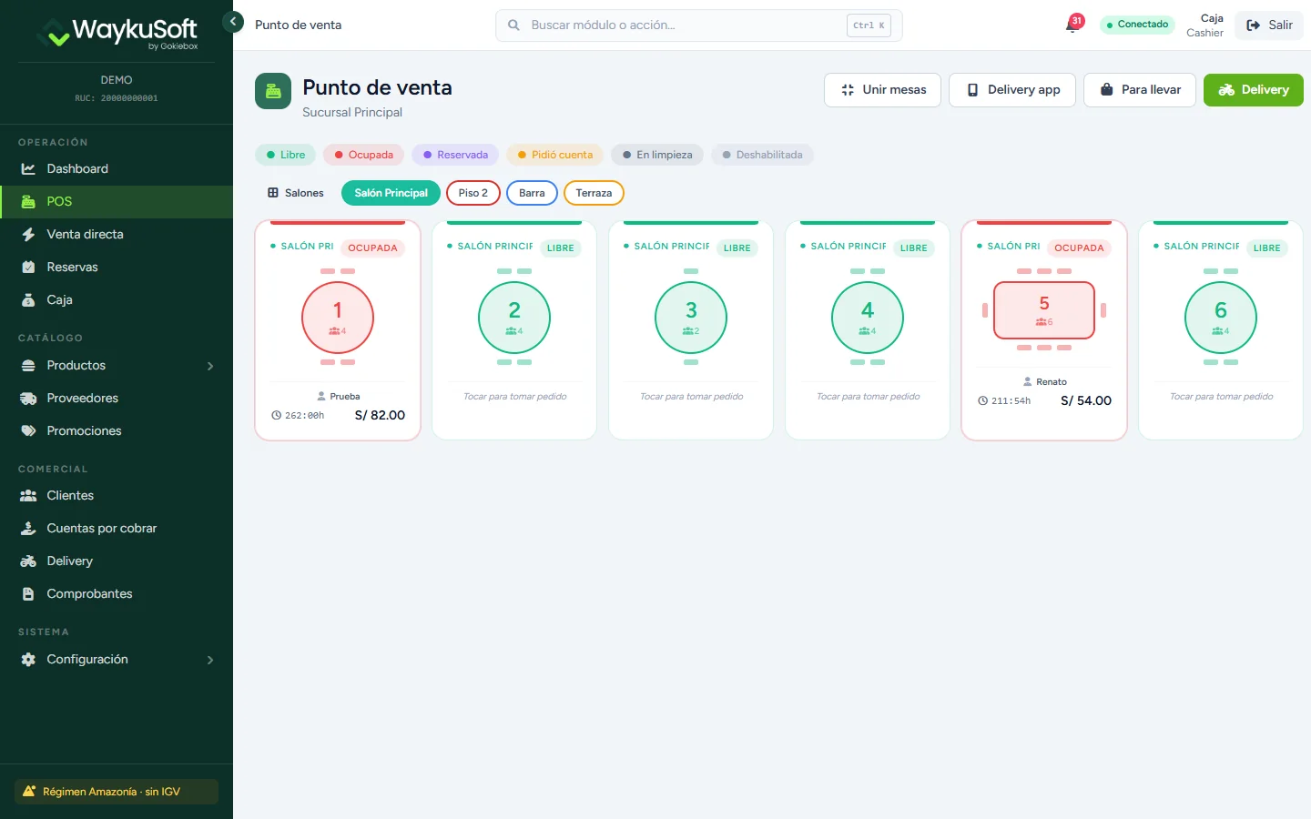Viewport: 1311px width, 819px height.
Task: Focus the Buscar módulo o acción field
Action: [x=698, y=25]
